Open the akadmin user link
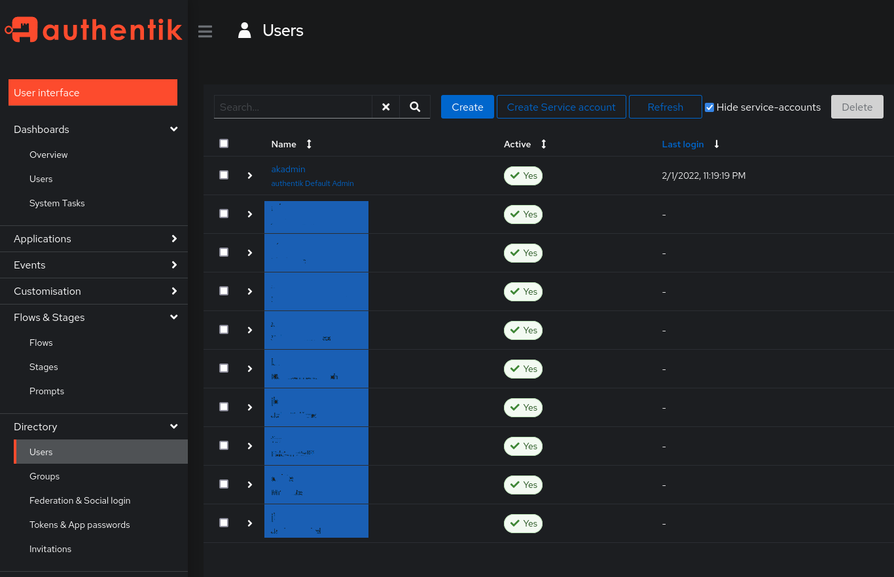The height and width of the screenshot is (577, 894). (288, 169)
